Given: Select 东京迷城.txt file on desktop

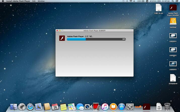Looking at the screenshot, I should point(173,79).
